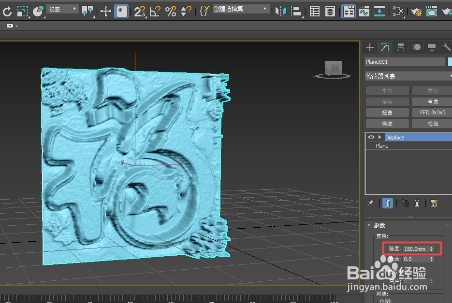Open the Schematic View nodes icon
Image resolution: width=452 pixels, height=303 pixels.
pyautogui.click(x=398, y=12)
